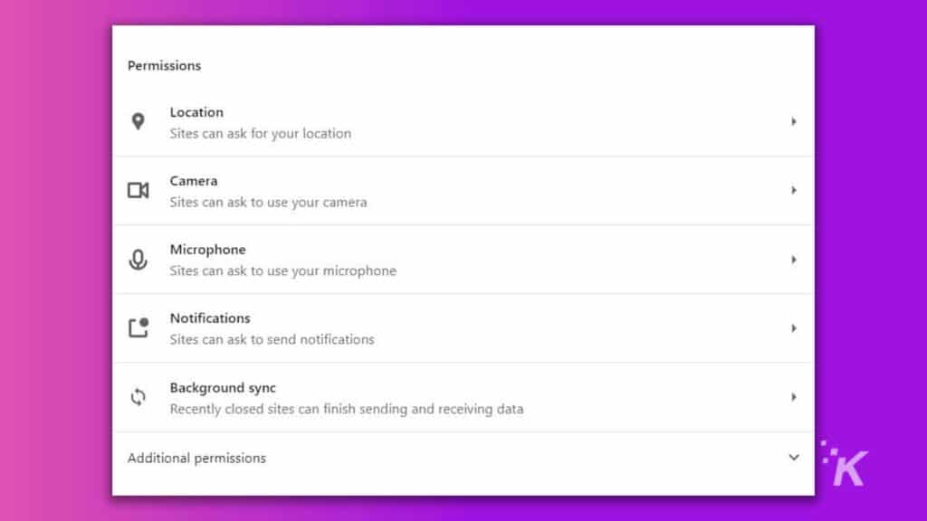Select the Background sync permission title
This screenshot has height=521, width=927.
(x=223, y=388)
